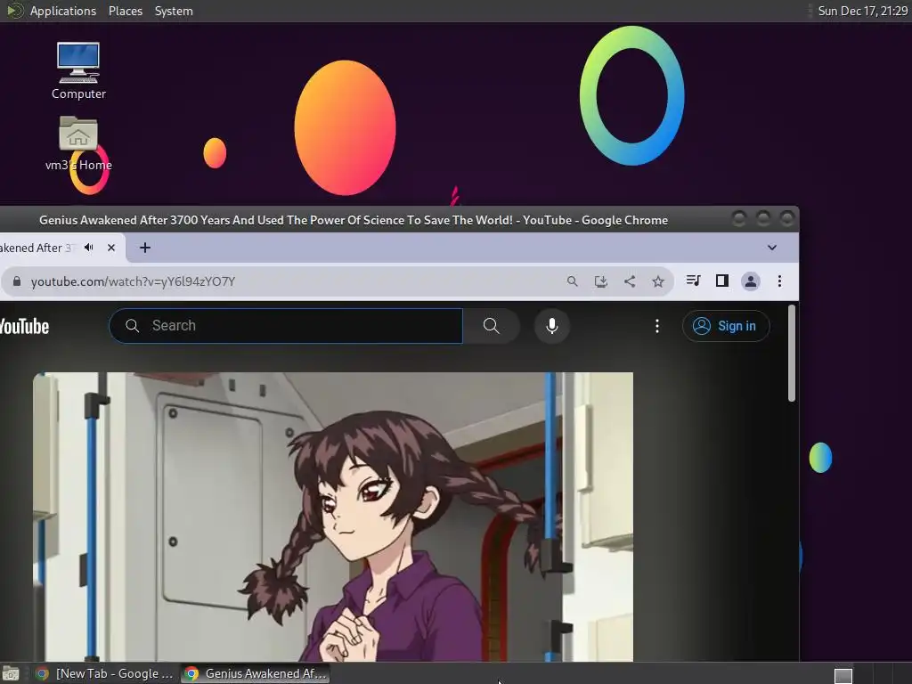Click the youtube.com URL in address bar
Viewport: 912px width, 684px height.
(133, 281)
